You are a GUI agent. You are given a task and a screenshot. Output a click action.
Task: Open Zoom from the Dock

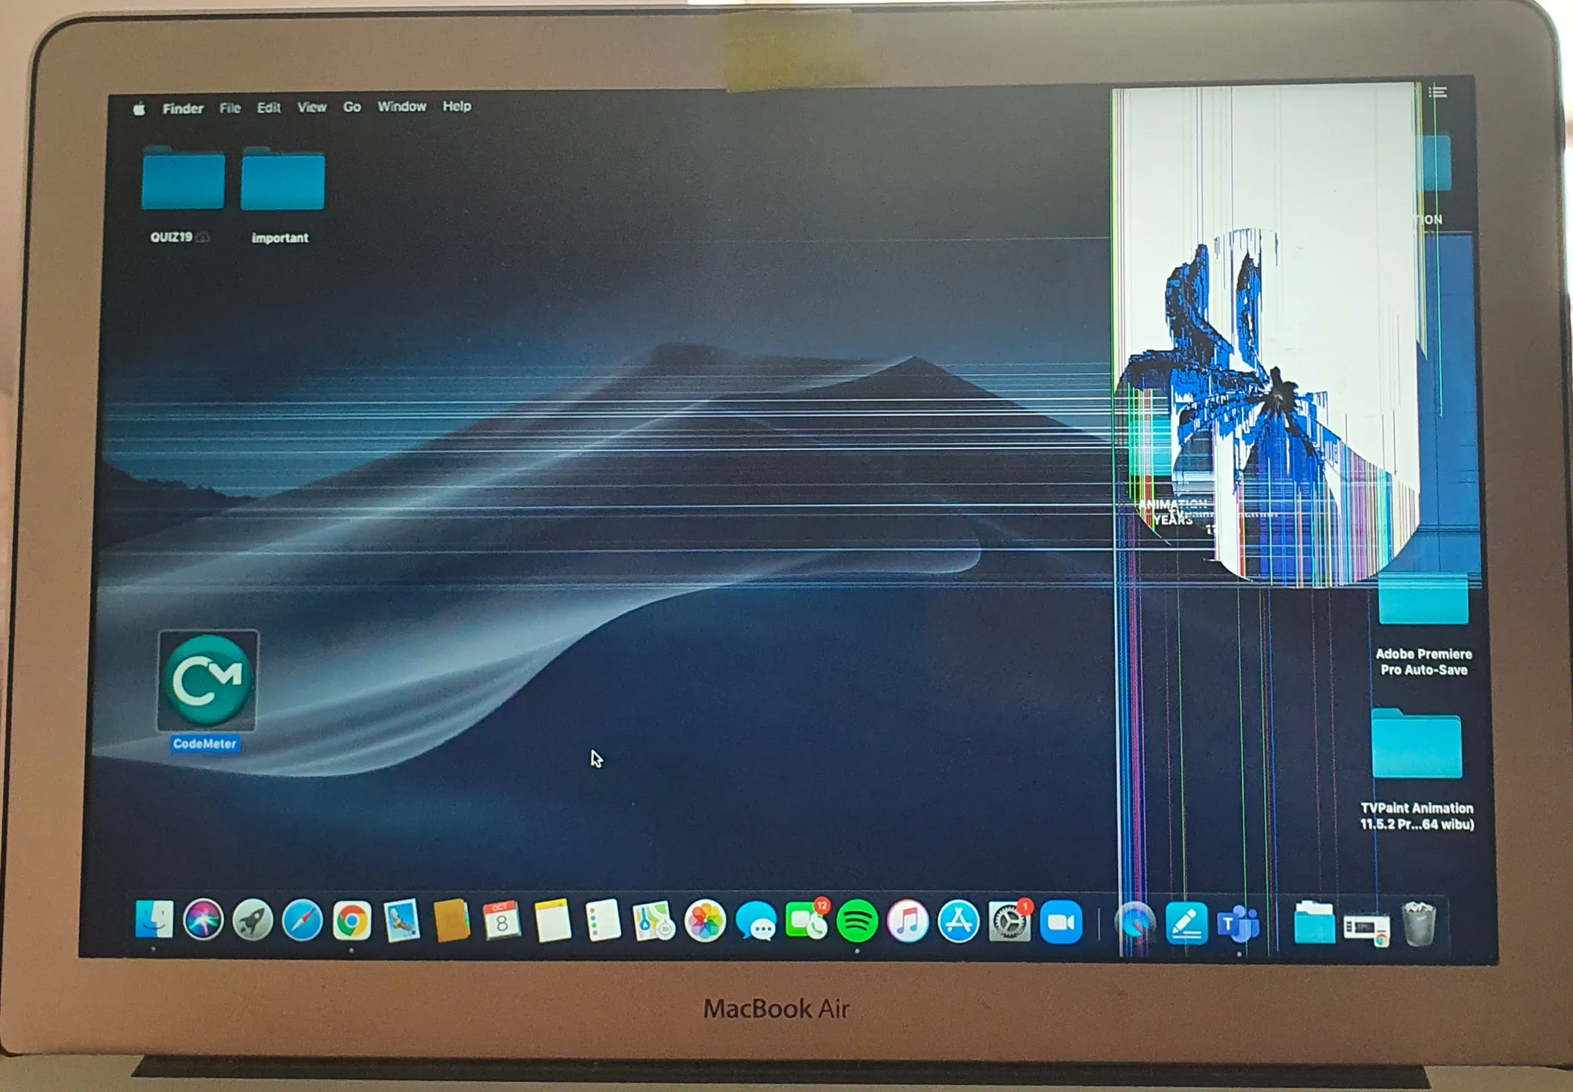click(1061, 922)
